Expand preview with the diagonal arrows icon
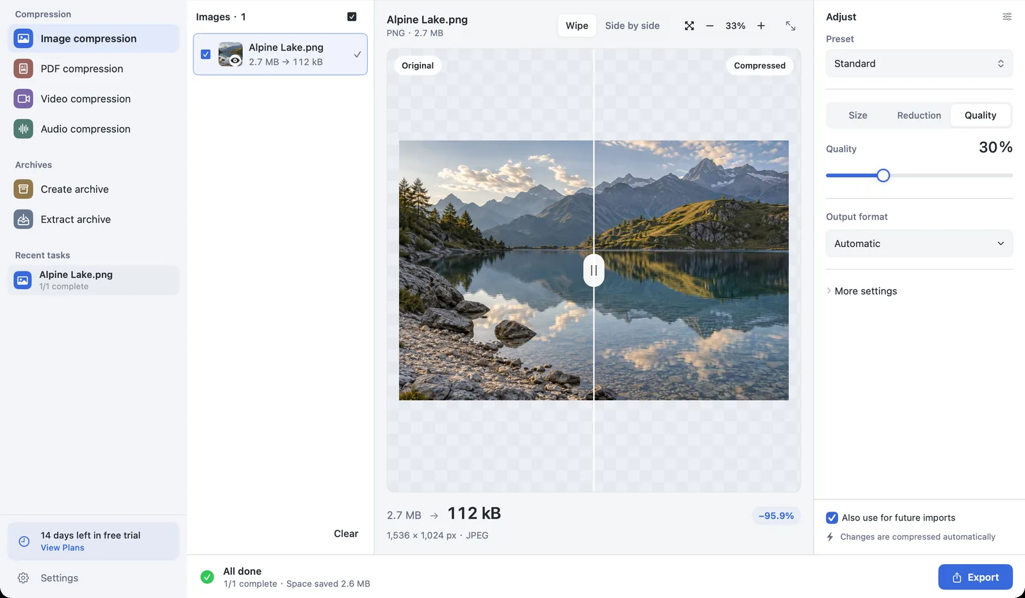This screenshot has width=1025, height=598. click(791, 26)
